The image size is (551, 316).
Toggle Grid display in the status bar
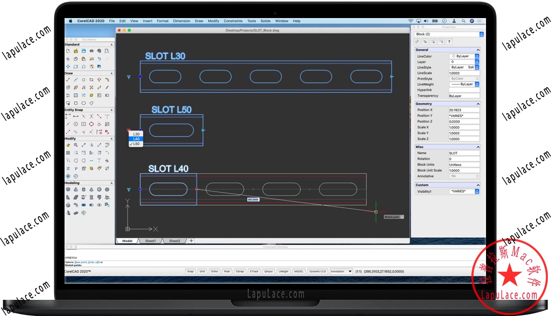click(202, 271)
